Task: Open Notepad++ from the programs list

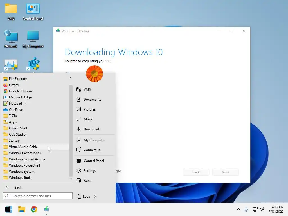Action: [x=36, y=103]
